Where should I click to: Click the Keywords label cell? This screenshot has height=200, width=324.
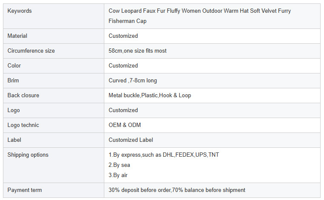pos(20,11)
